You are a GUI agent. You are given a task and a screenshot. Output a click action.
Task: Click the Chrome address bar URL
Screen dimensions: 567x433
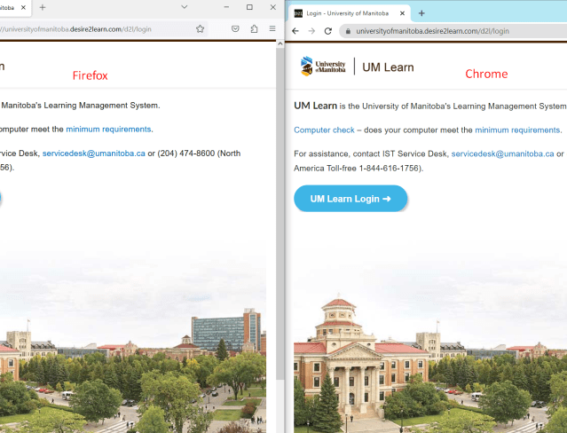432,31
